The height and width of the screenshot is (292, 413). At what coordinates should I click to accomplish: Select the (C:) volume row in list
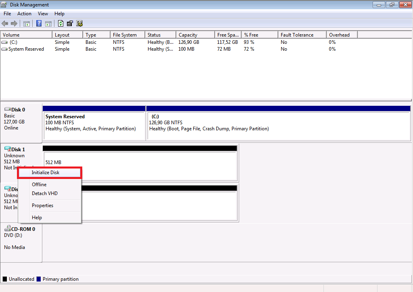pyautogui.click(x=13, y=42)
